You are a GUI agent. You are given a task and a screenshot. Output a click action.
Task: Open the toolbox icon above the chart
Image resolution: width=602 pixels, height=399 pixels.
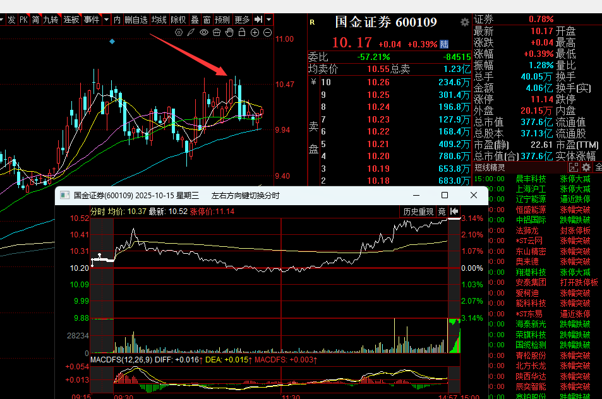(217, 33)
